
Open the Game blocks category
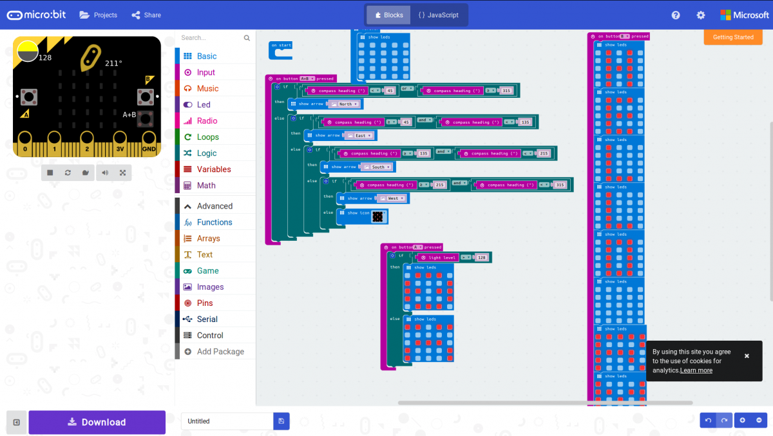click(215, 270)
